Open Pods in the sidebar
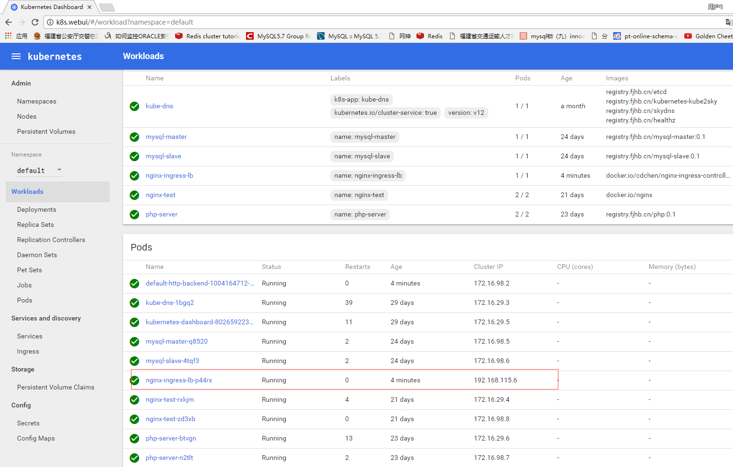The image size is (733, 467). pyautogui.click(x=25, y=300)
